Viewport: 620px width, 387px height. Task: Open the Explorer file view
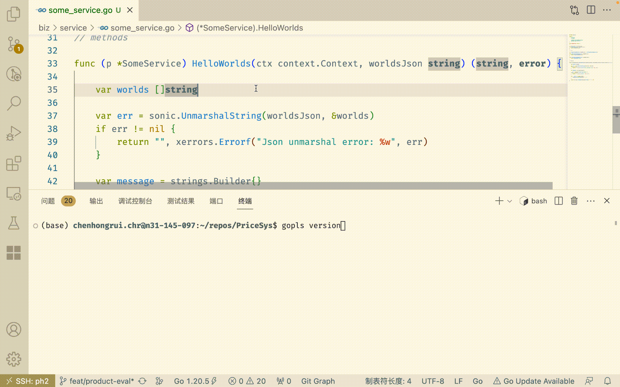(14, 14)
